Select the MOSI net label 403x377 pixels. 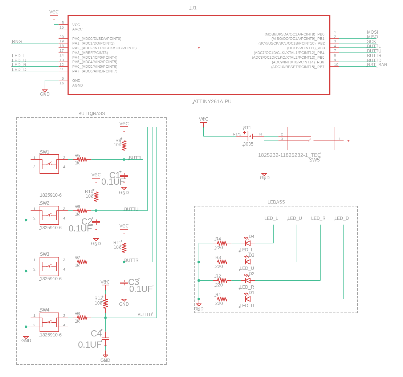point(373,32)
